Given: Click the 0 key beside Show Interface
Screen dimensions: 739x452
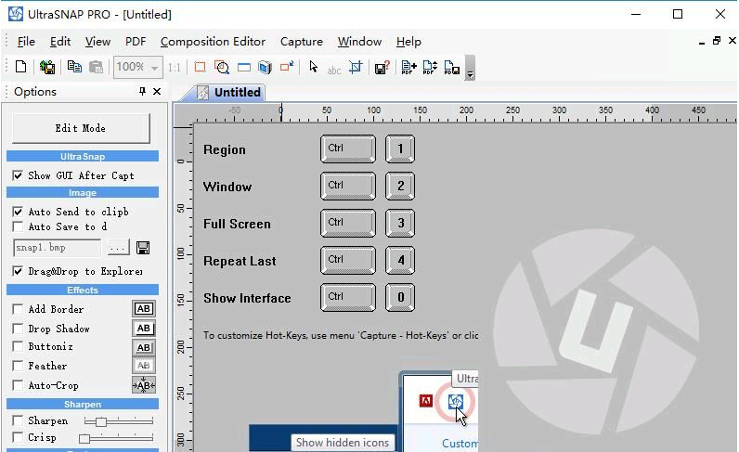Looking at the screenshot, I should point(400,297).
